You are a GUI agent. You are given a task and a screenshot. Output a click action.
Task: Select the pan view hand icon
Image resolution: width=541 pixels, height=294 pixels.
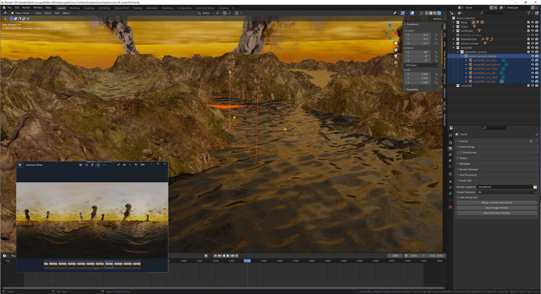click(396, 50)
